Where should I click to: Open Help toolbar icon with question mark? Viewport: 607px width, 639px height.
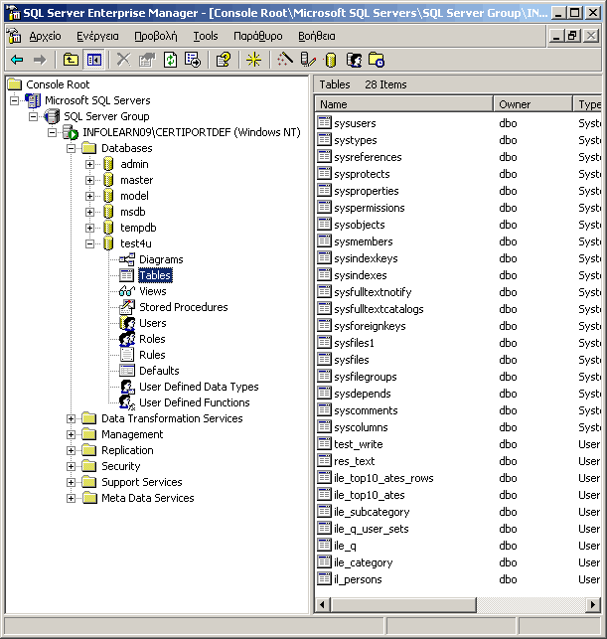(224, 61)
